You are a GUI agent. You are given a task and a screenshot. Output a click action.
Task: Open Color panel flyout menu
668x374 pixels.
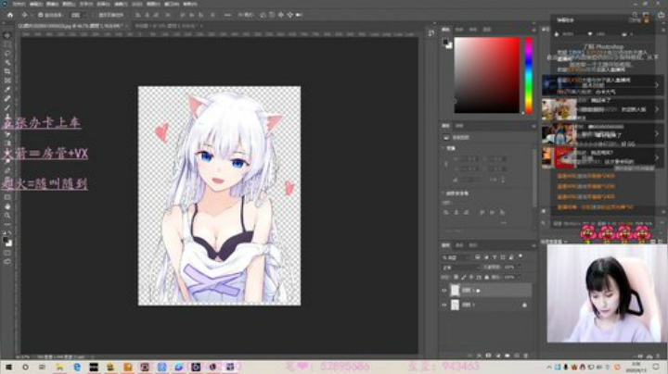coord(533,30)
